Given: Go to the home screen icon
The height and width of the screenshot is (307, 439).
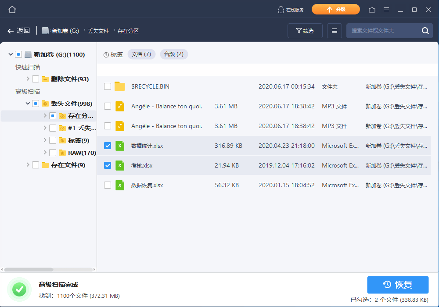Looking at the screenshot, I should click(12, 10).
